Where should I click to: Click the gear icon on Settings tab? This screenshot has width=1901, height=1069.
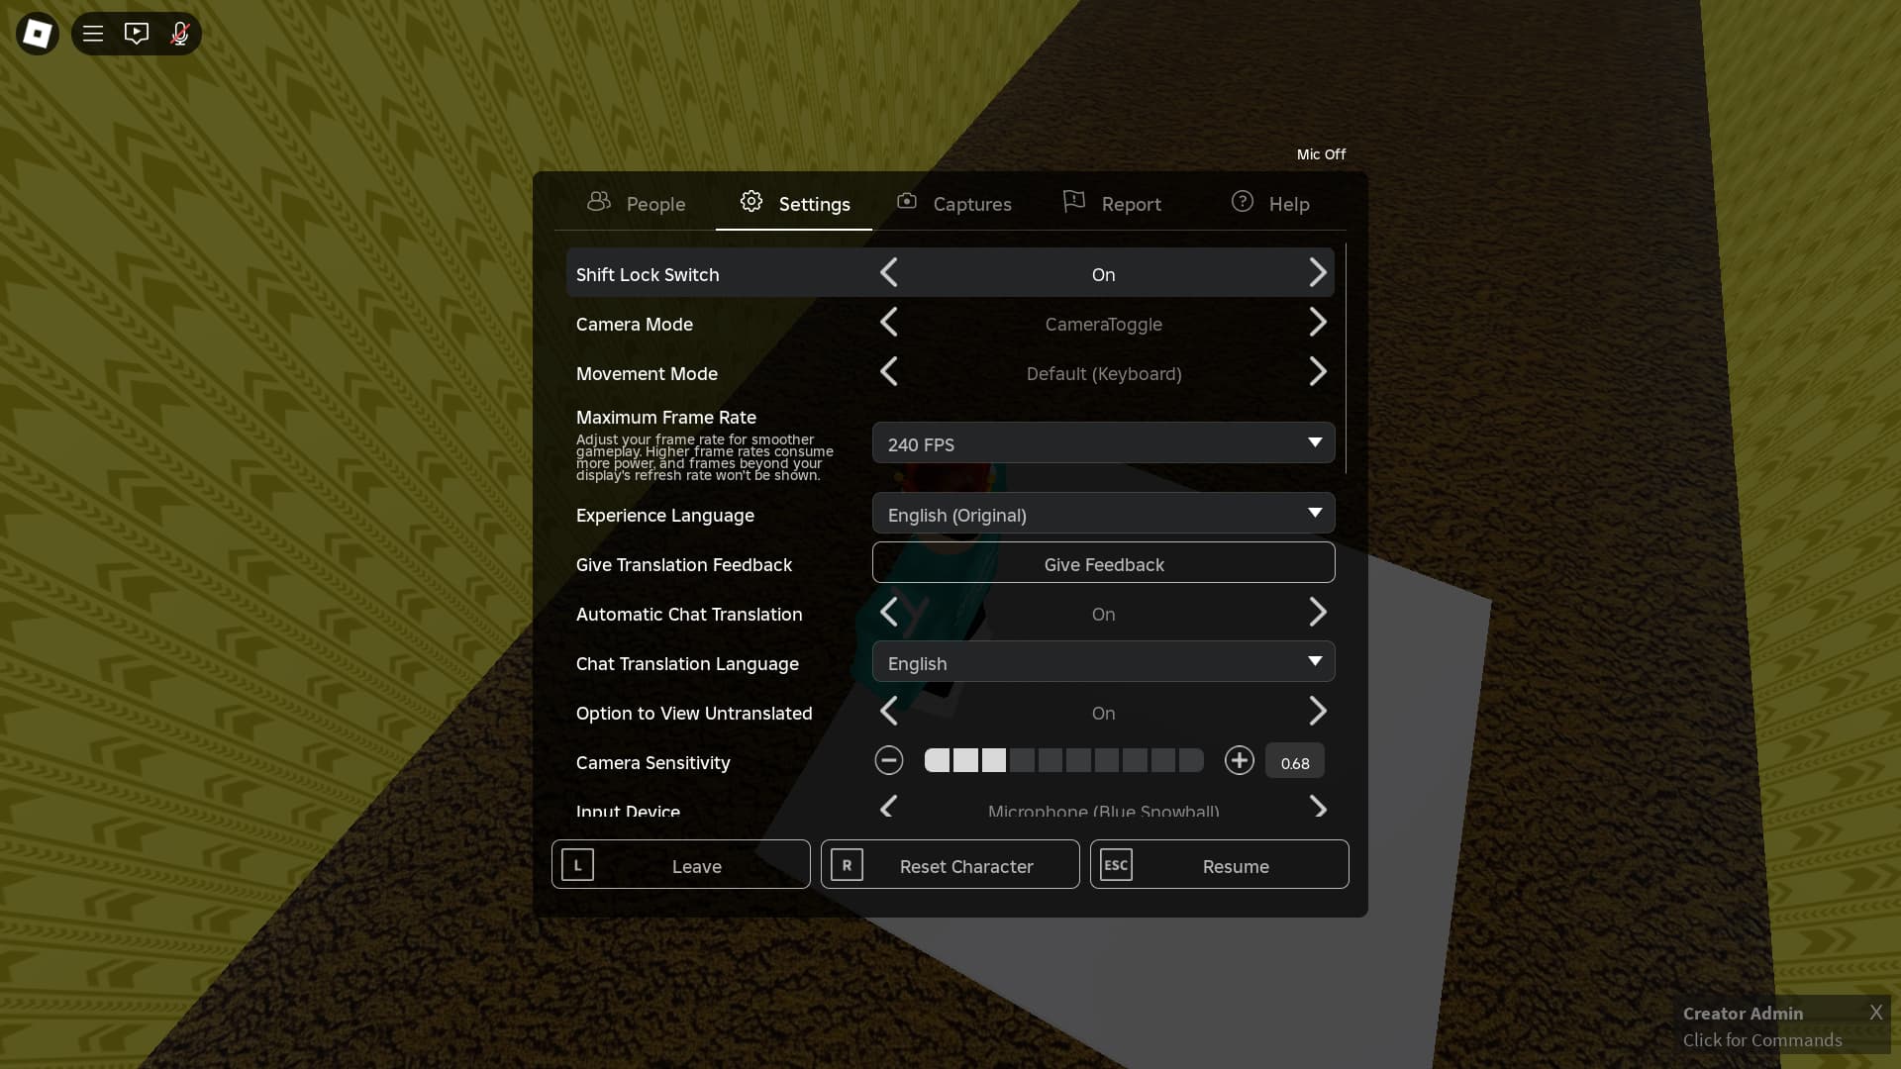pyautogui.click(x=750, y=201)
